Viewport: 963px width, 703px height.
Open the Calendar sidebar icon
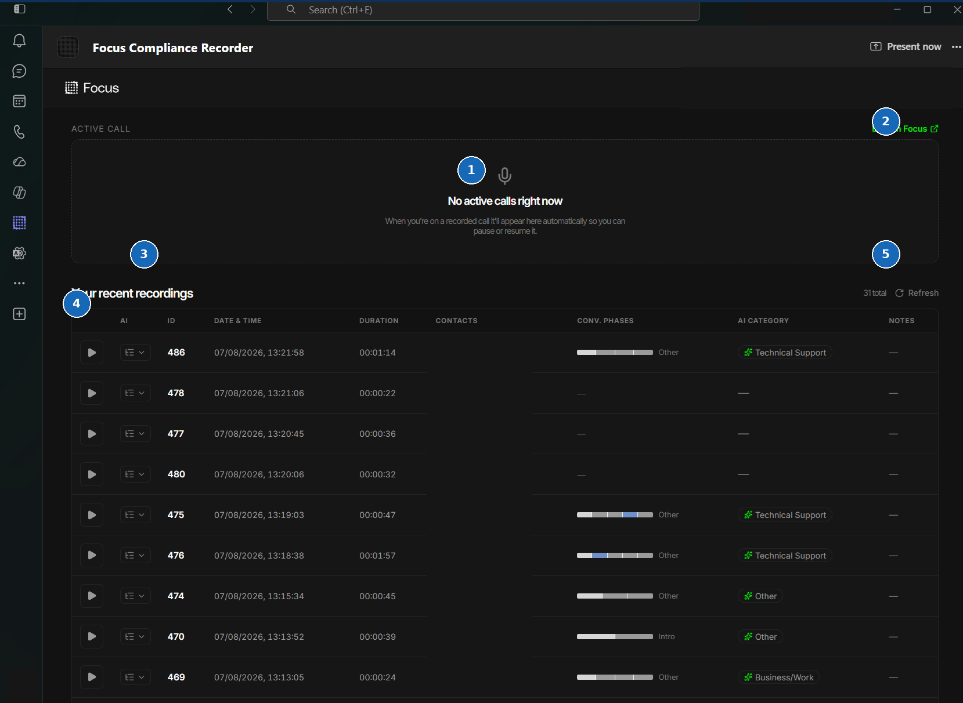tap(19, 102)
